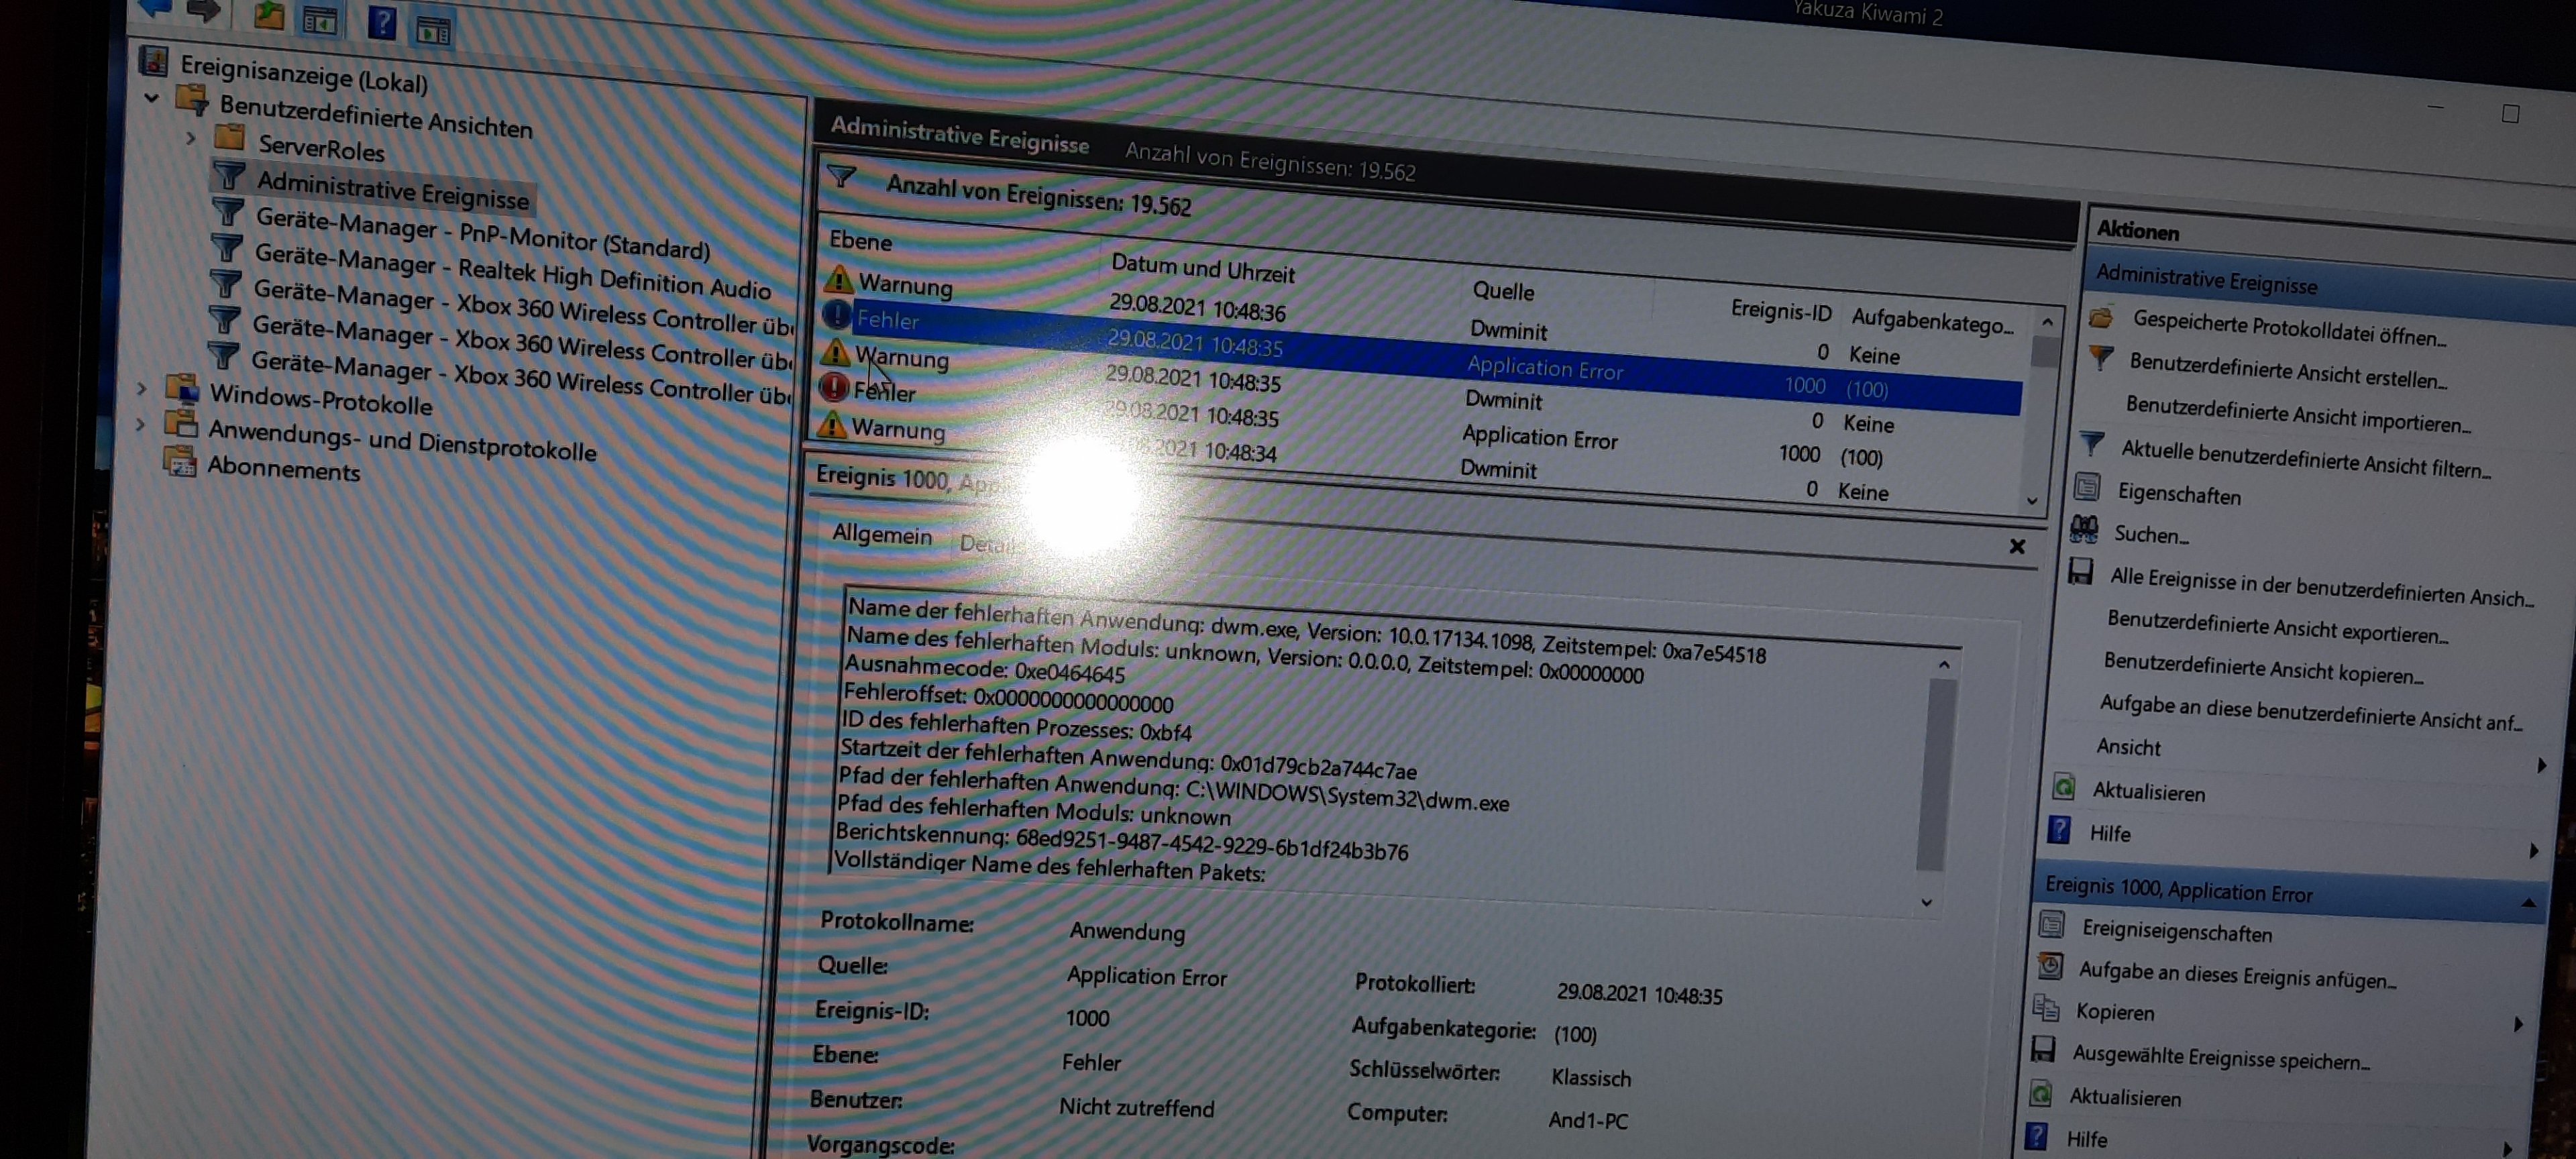Click the Eigenschaften properties icon in Aktionen
Image resolution: width=2576 pixels, height=1159 pixels.
tap(2087, 487)
